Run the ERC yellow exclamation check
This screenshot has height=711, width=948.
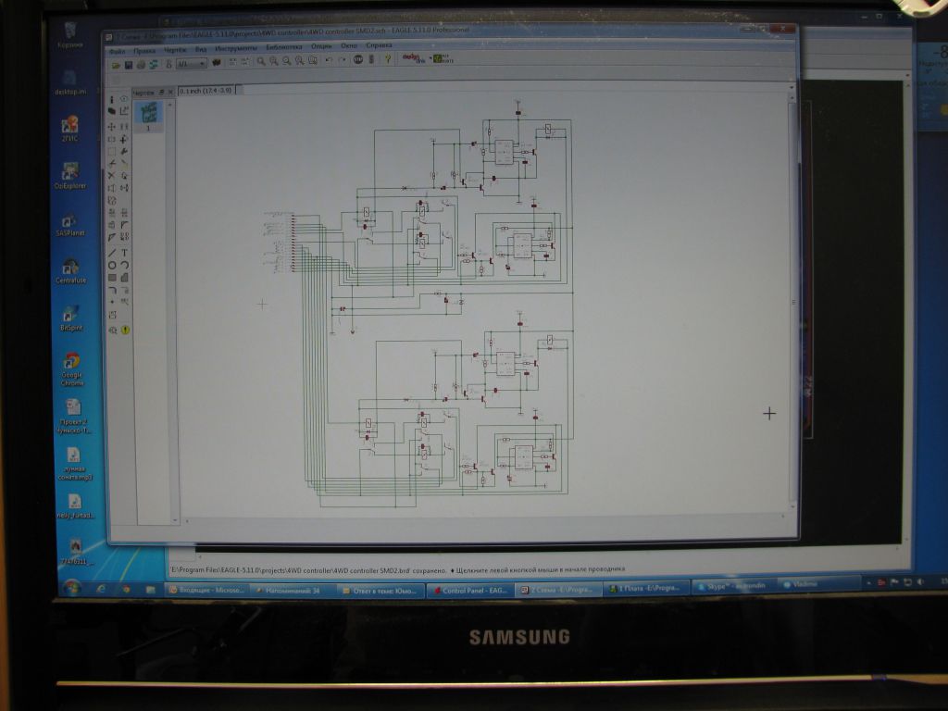coord(124,329)
